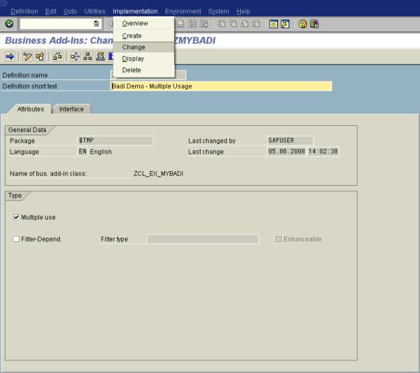Screen dimensions: 420x373
Task: Click the Package field showing $TMP
Action: click(x=116, y=141)
